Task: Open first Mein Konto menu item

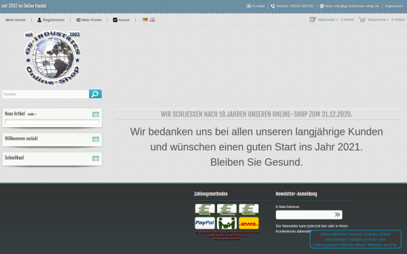Action: 16,20
